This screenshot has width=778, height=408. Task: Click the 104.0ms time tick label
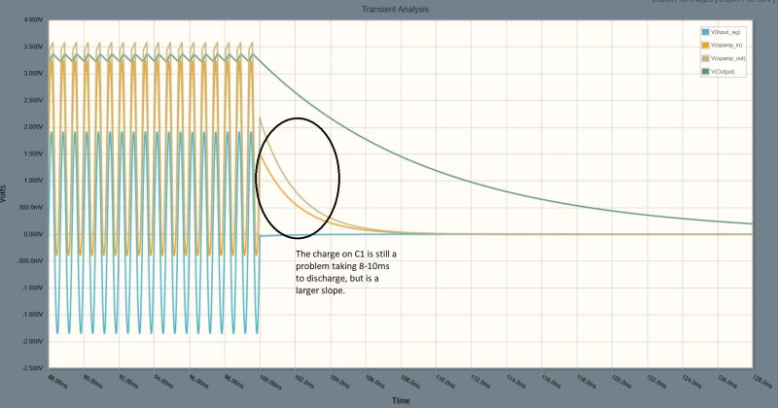click(x=339, y=381)
